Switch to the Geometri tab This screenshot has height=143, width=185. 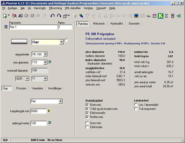tap(134, 24)
